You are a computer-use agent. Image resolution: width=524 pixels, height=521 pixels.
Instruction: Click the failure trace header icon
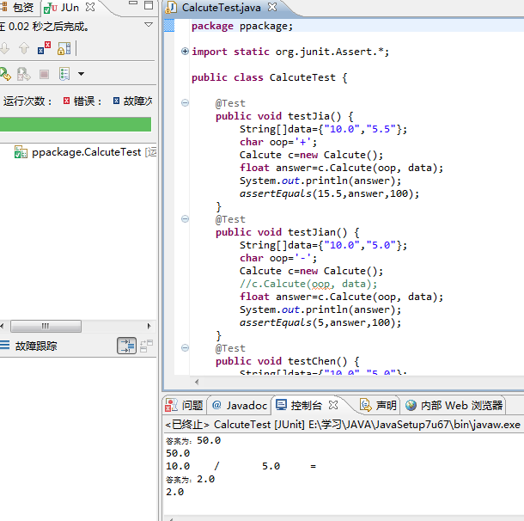4,345
